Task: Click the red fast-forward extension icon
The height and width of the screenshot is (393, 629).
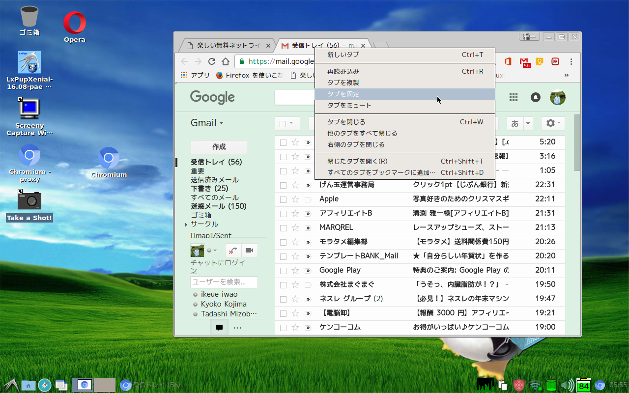Action: [x=555, y=61]
